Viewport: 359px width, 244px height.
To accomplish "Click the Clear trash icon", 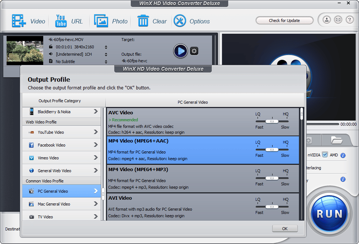I will pyautogui.click(x=143, y=21).
